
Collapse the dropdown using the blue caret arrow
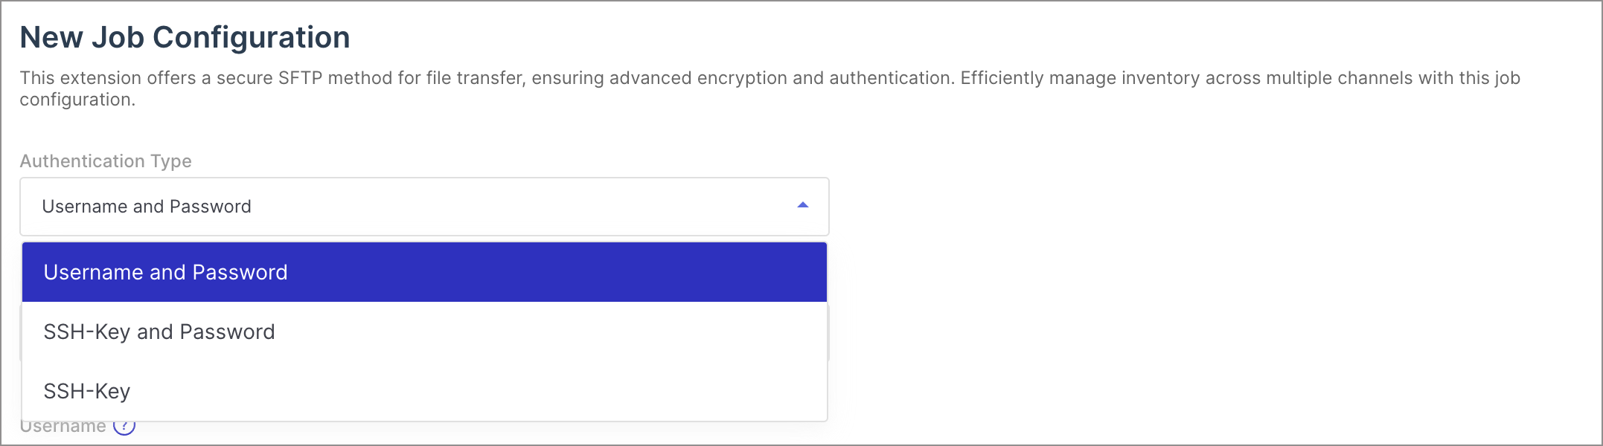[802, 205]
